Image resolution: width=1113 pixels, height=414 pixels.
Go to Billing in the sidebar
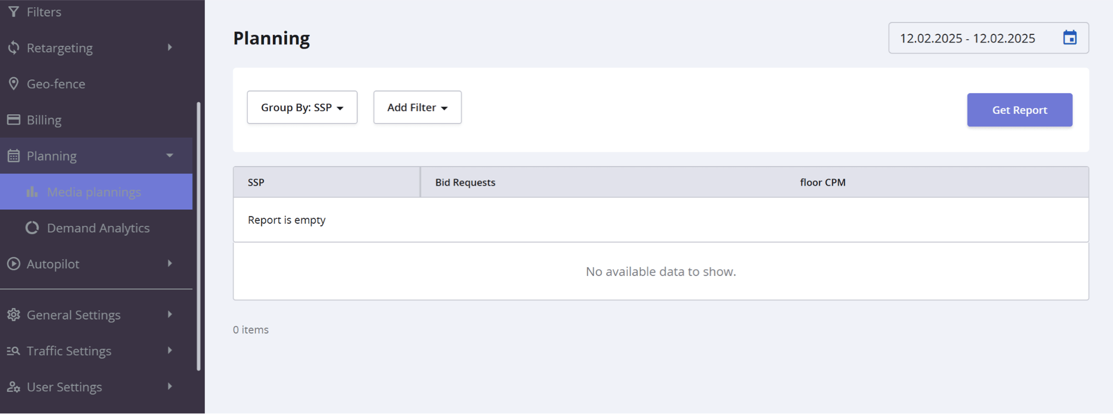[x=96, y=120]
